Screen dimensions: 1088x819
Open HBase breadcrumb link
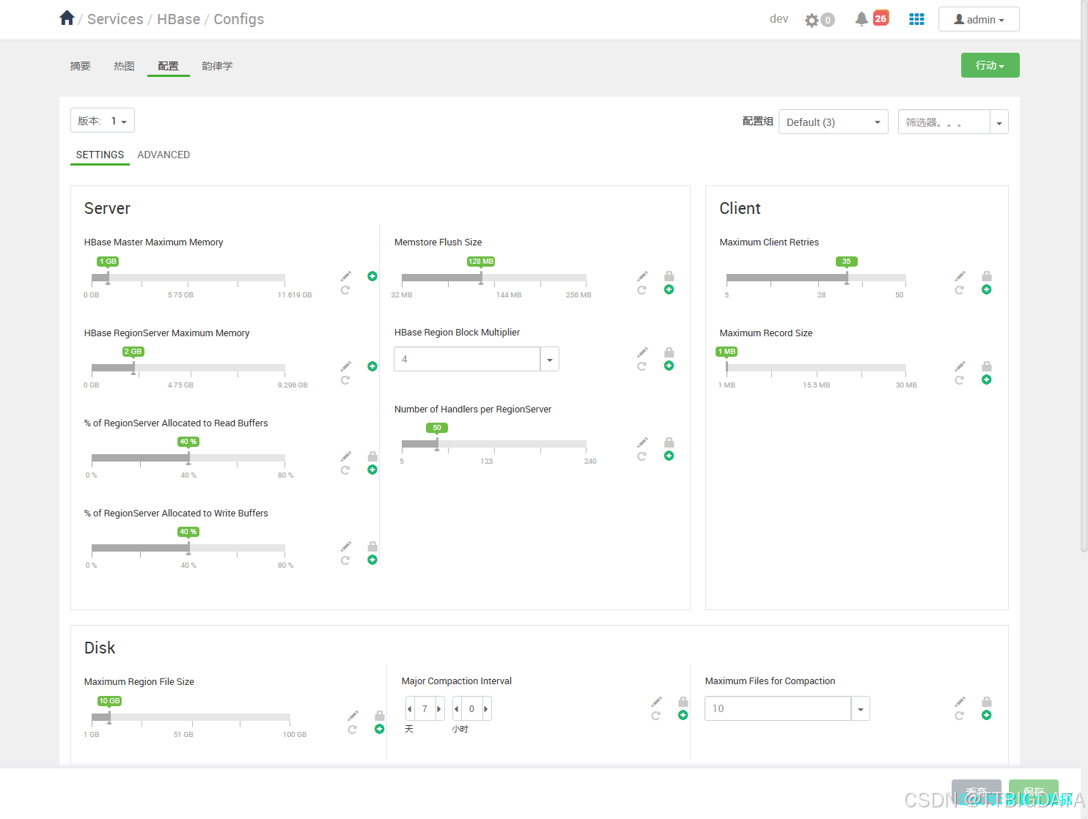point(178,19)
